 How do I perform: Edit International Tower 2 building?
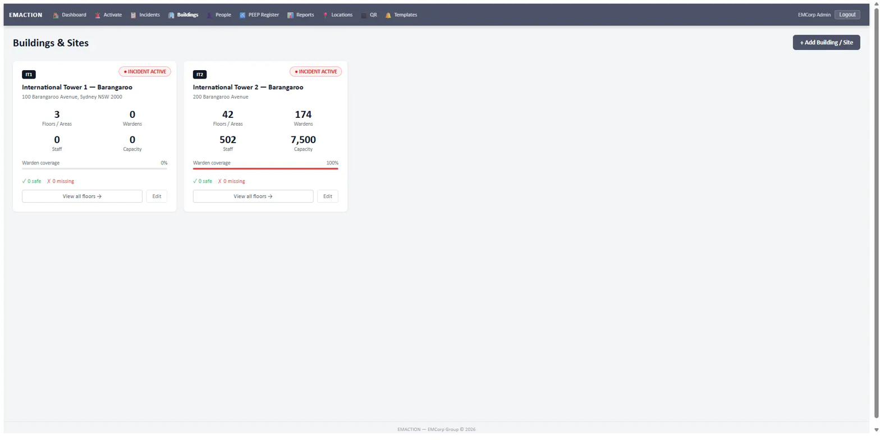pos(328,196)
